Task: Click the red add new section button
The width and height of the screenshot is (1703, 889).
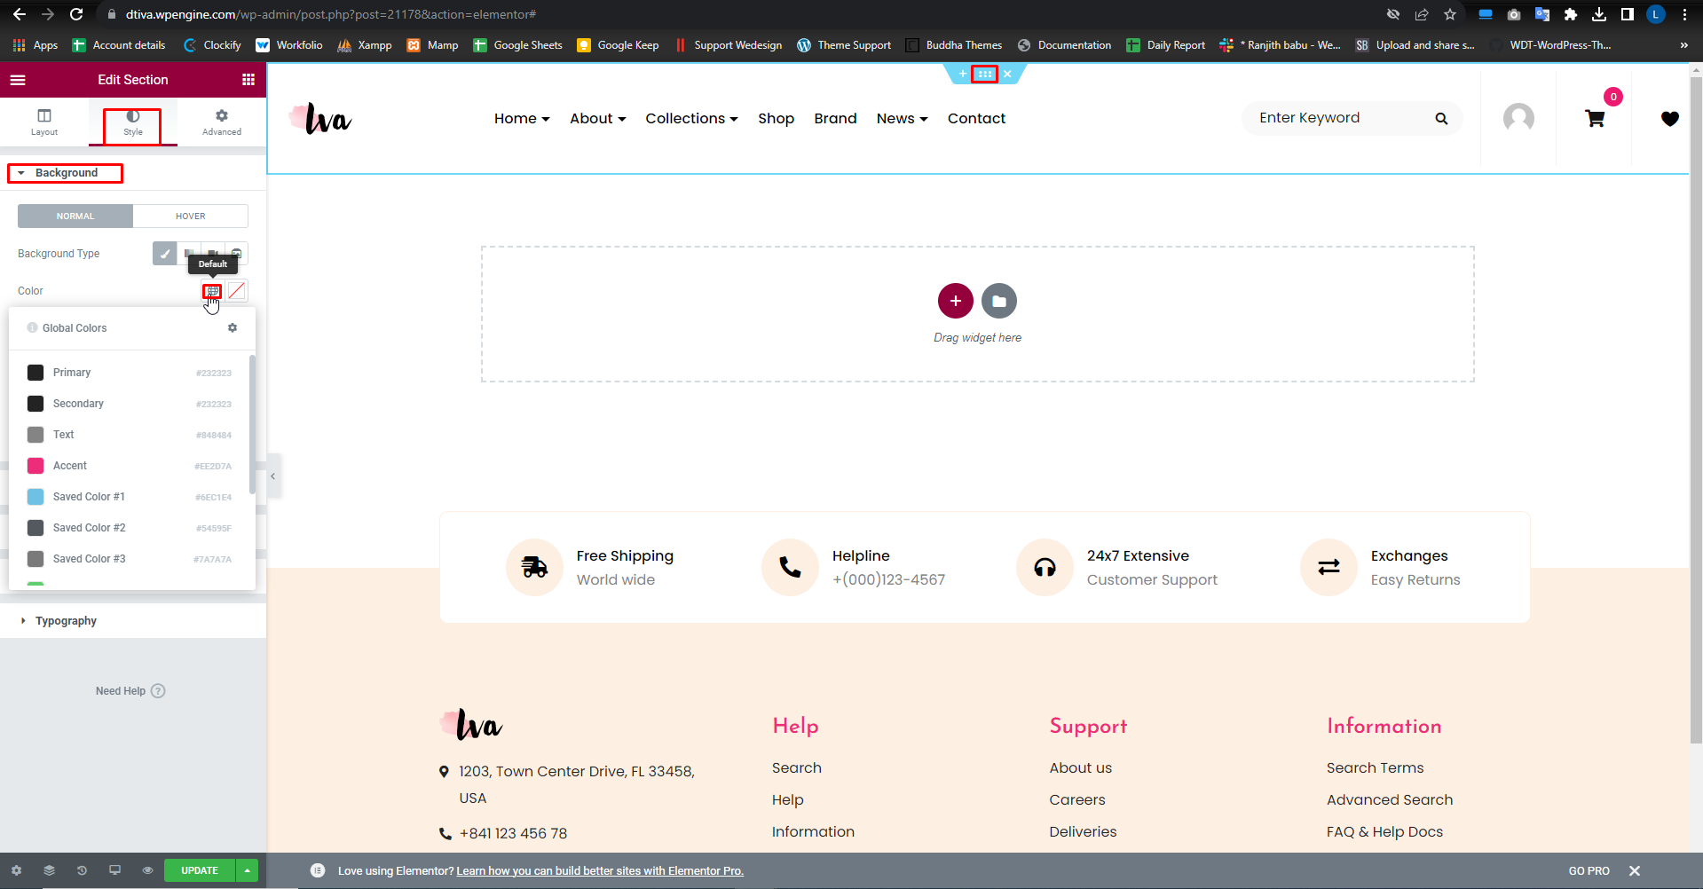Action: 956,302
